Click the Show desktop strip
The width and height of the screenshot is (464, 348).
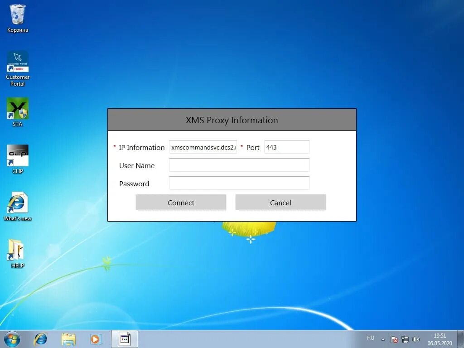[461, 339]
